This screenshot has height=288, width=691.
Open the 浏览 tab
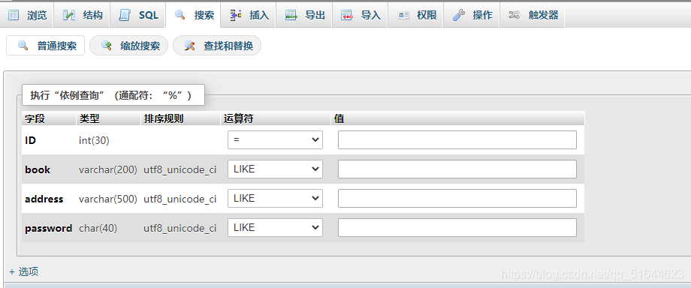(27, 16)
